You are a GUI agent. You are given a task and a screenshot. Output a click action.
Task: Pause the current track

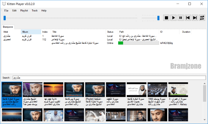pos(181,18)
